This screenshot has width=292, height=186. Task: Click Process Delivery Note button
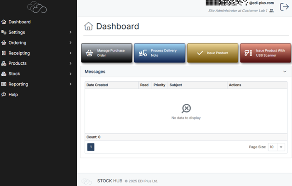click(x=160, y=53)
